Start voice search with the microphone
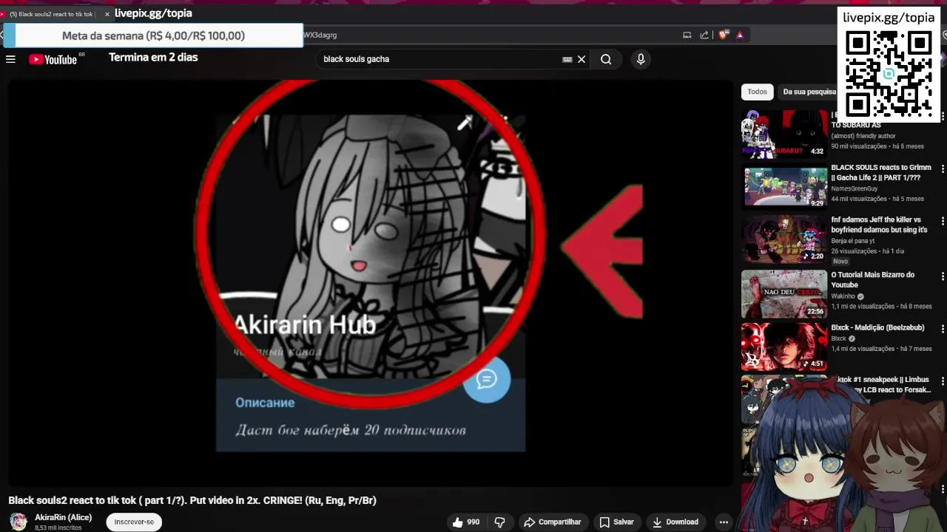 point(641,59)
